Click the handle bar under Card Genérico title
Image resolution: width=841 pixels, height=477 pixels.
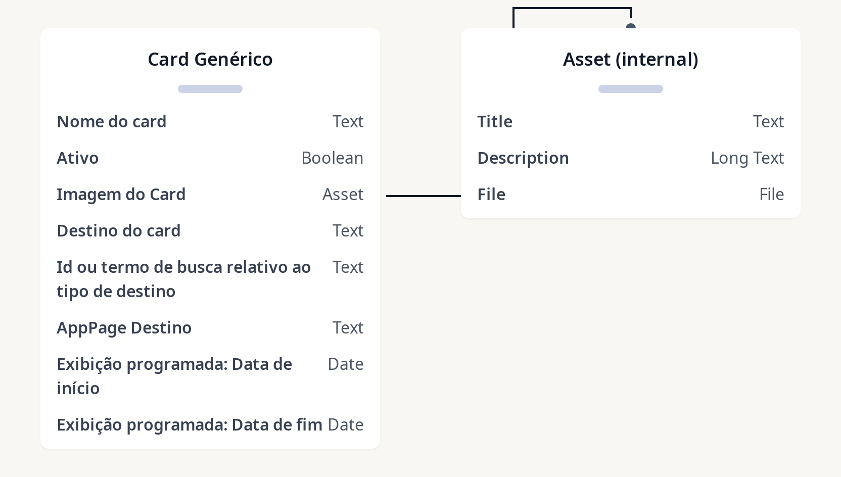click(210, 89)
